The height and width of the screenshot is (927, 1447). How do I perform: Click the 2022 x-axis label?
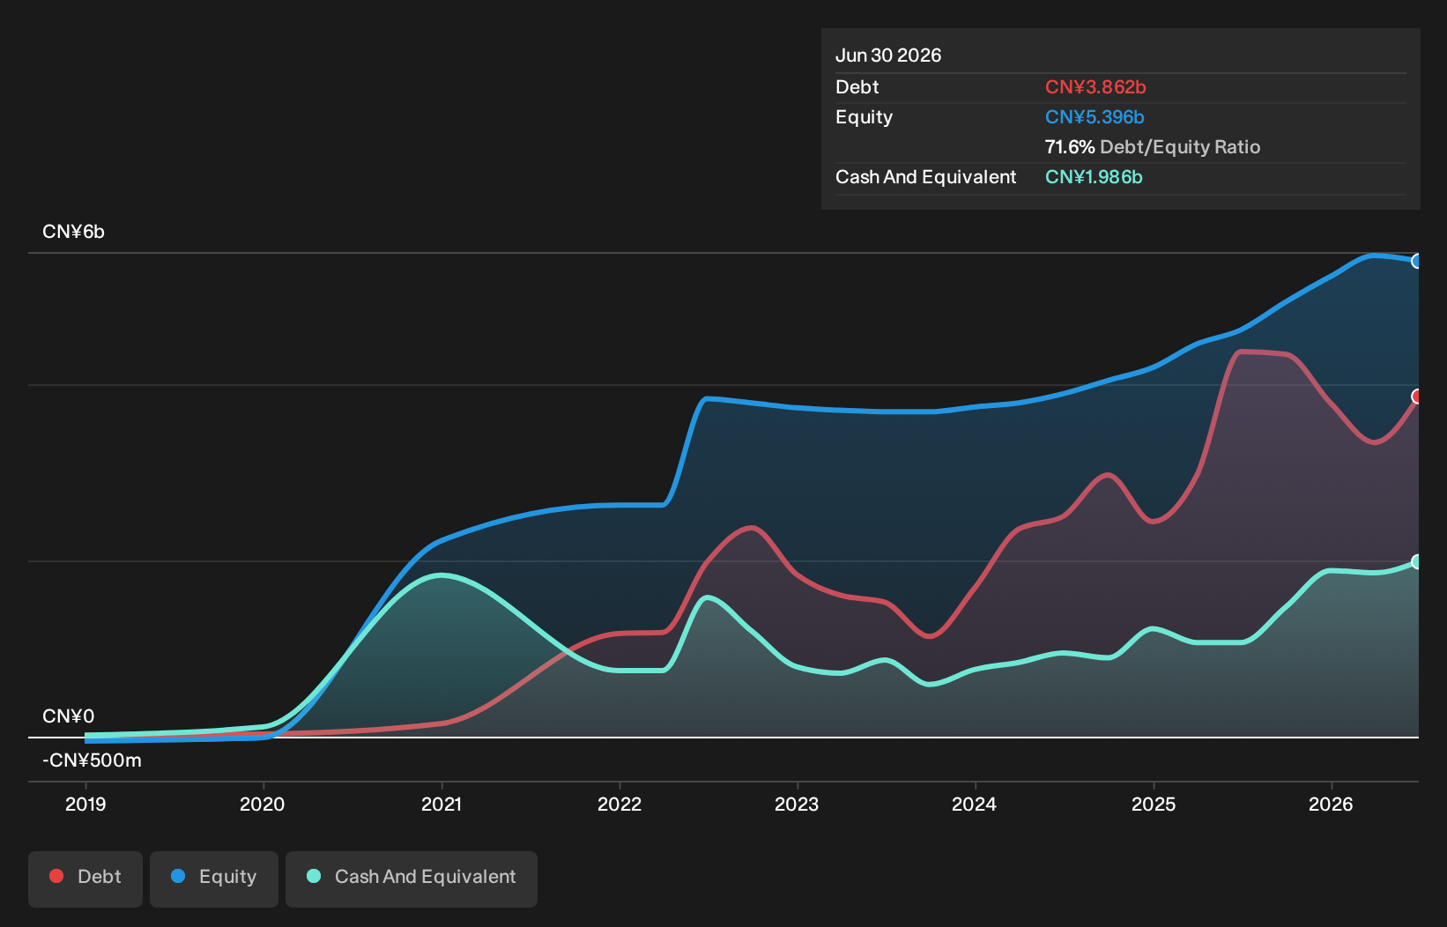click(x=620, y=805)
